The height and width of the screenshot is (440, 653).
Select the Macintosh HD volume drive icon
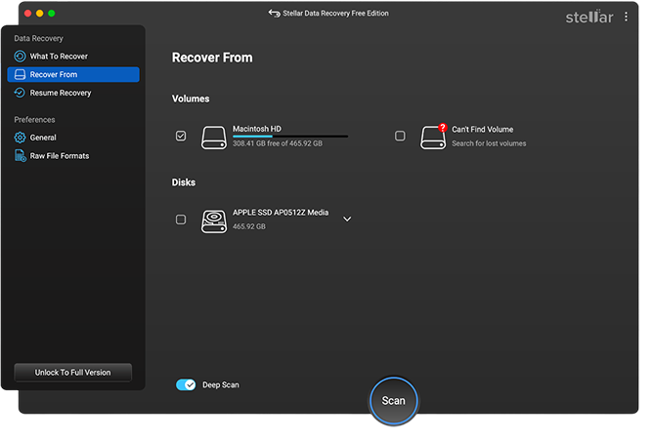coord(213,138)
